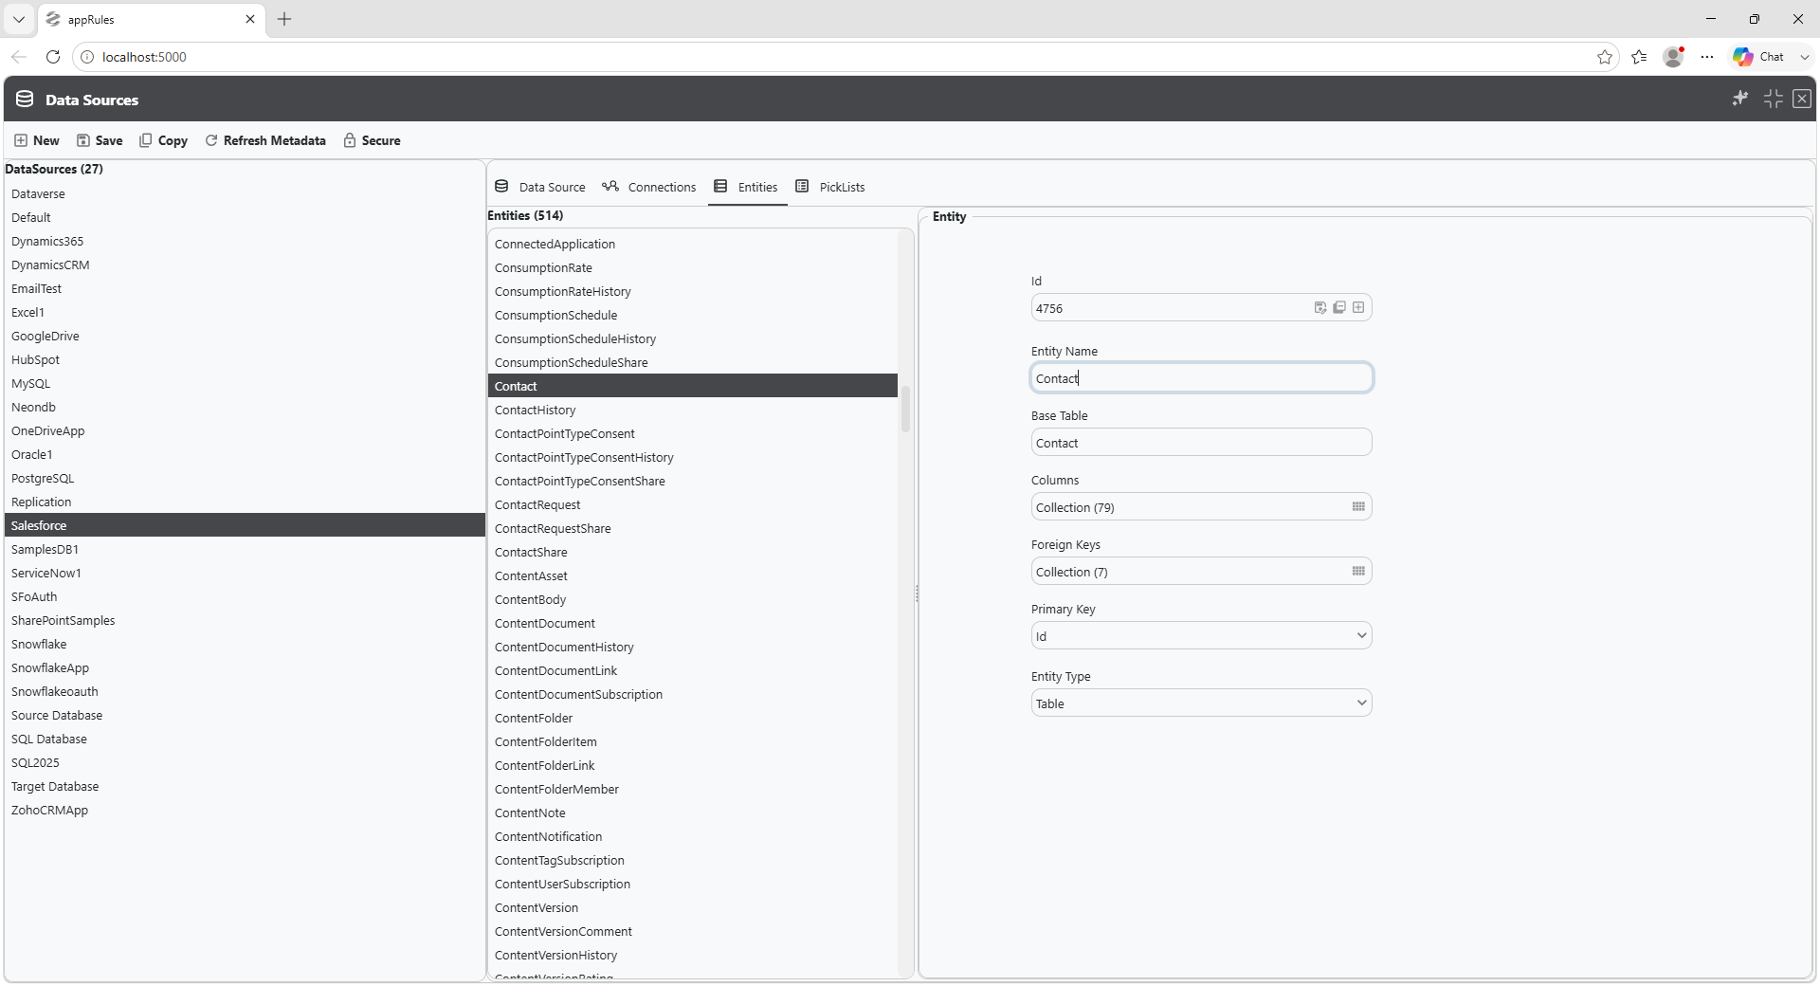This screenshot has height=986, width=1820.
Task: Click the remove-copy icon in Id field
Action: pyautogui.click(x=1339, y=307)
